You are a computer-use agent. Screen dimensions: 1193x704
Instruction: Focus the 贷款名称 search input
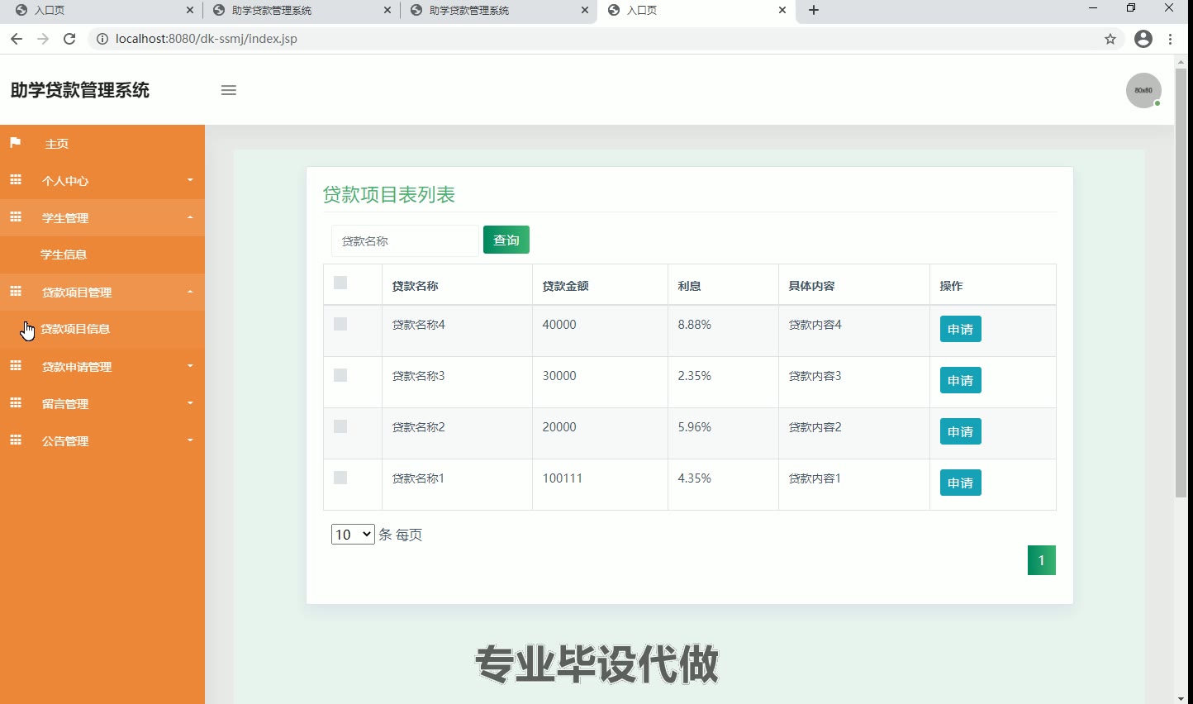point(405,240)
